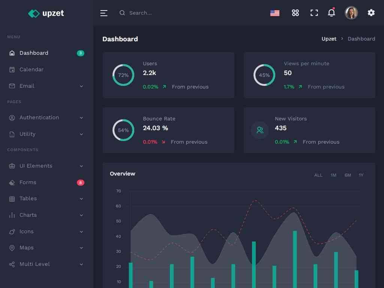Open the apps grid icon

click(295, 13)
